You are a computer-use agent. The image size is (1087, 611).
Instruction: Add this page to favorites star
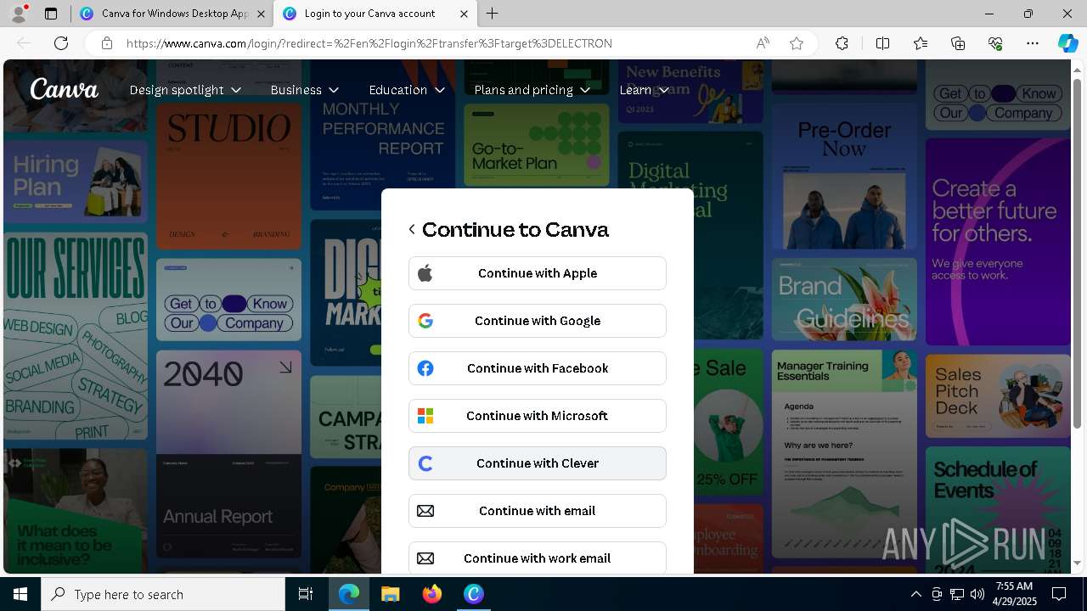(x=797, y=43)
